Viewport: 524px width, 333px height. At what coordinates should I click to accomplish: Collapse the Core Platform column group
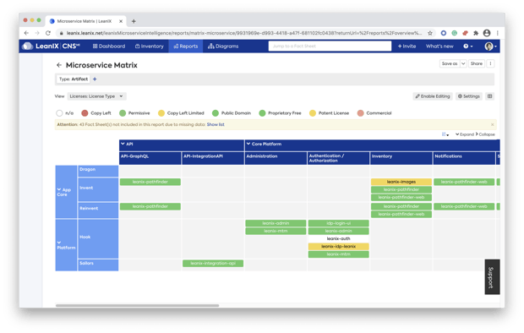pyautogui.click(x=248, y=144)
